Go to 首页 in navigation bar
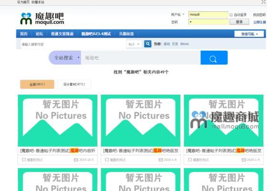267x191 pixels. tap(23, 34)
